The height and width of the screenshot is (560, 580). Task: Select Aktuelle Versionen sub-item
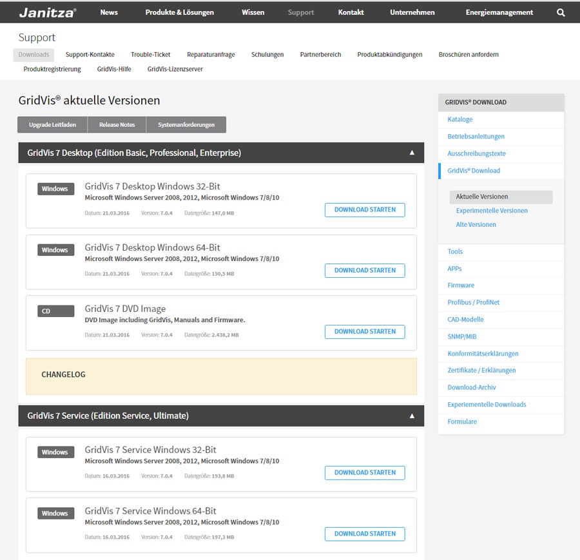pos(501,197)
